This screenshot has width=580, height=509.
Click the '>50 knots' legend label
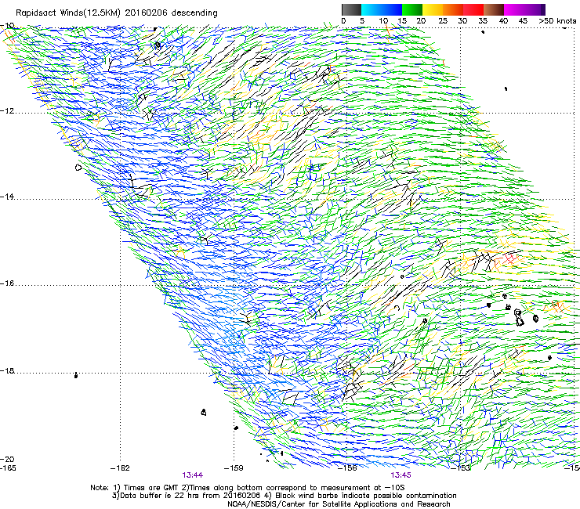(x=557, y=21)
